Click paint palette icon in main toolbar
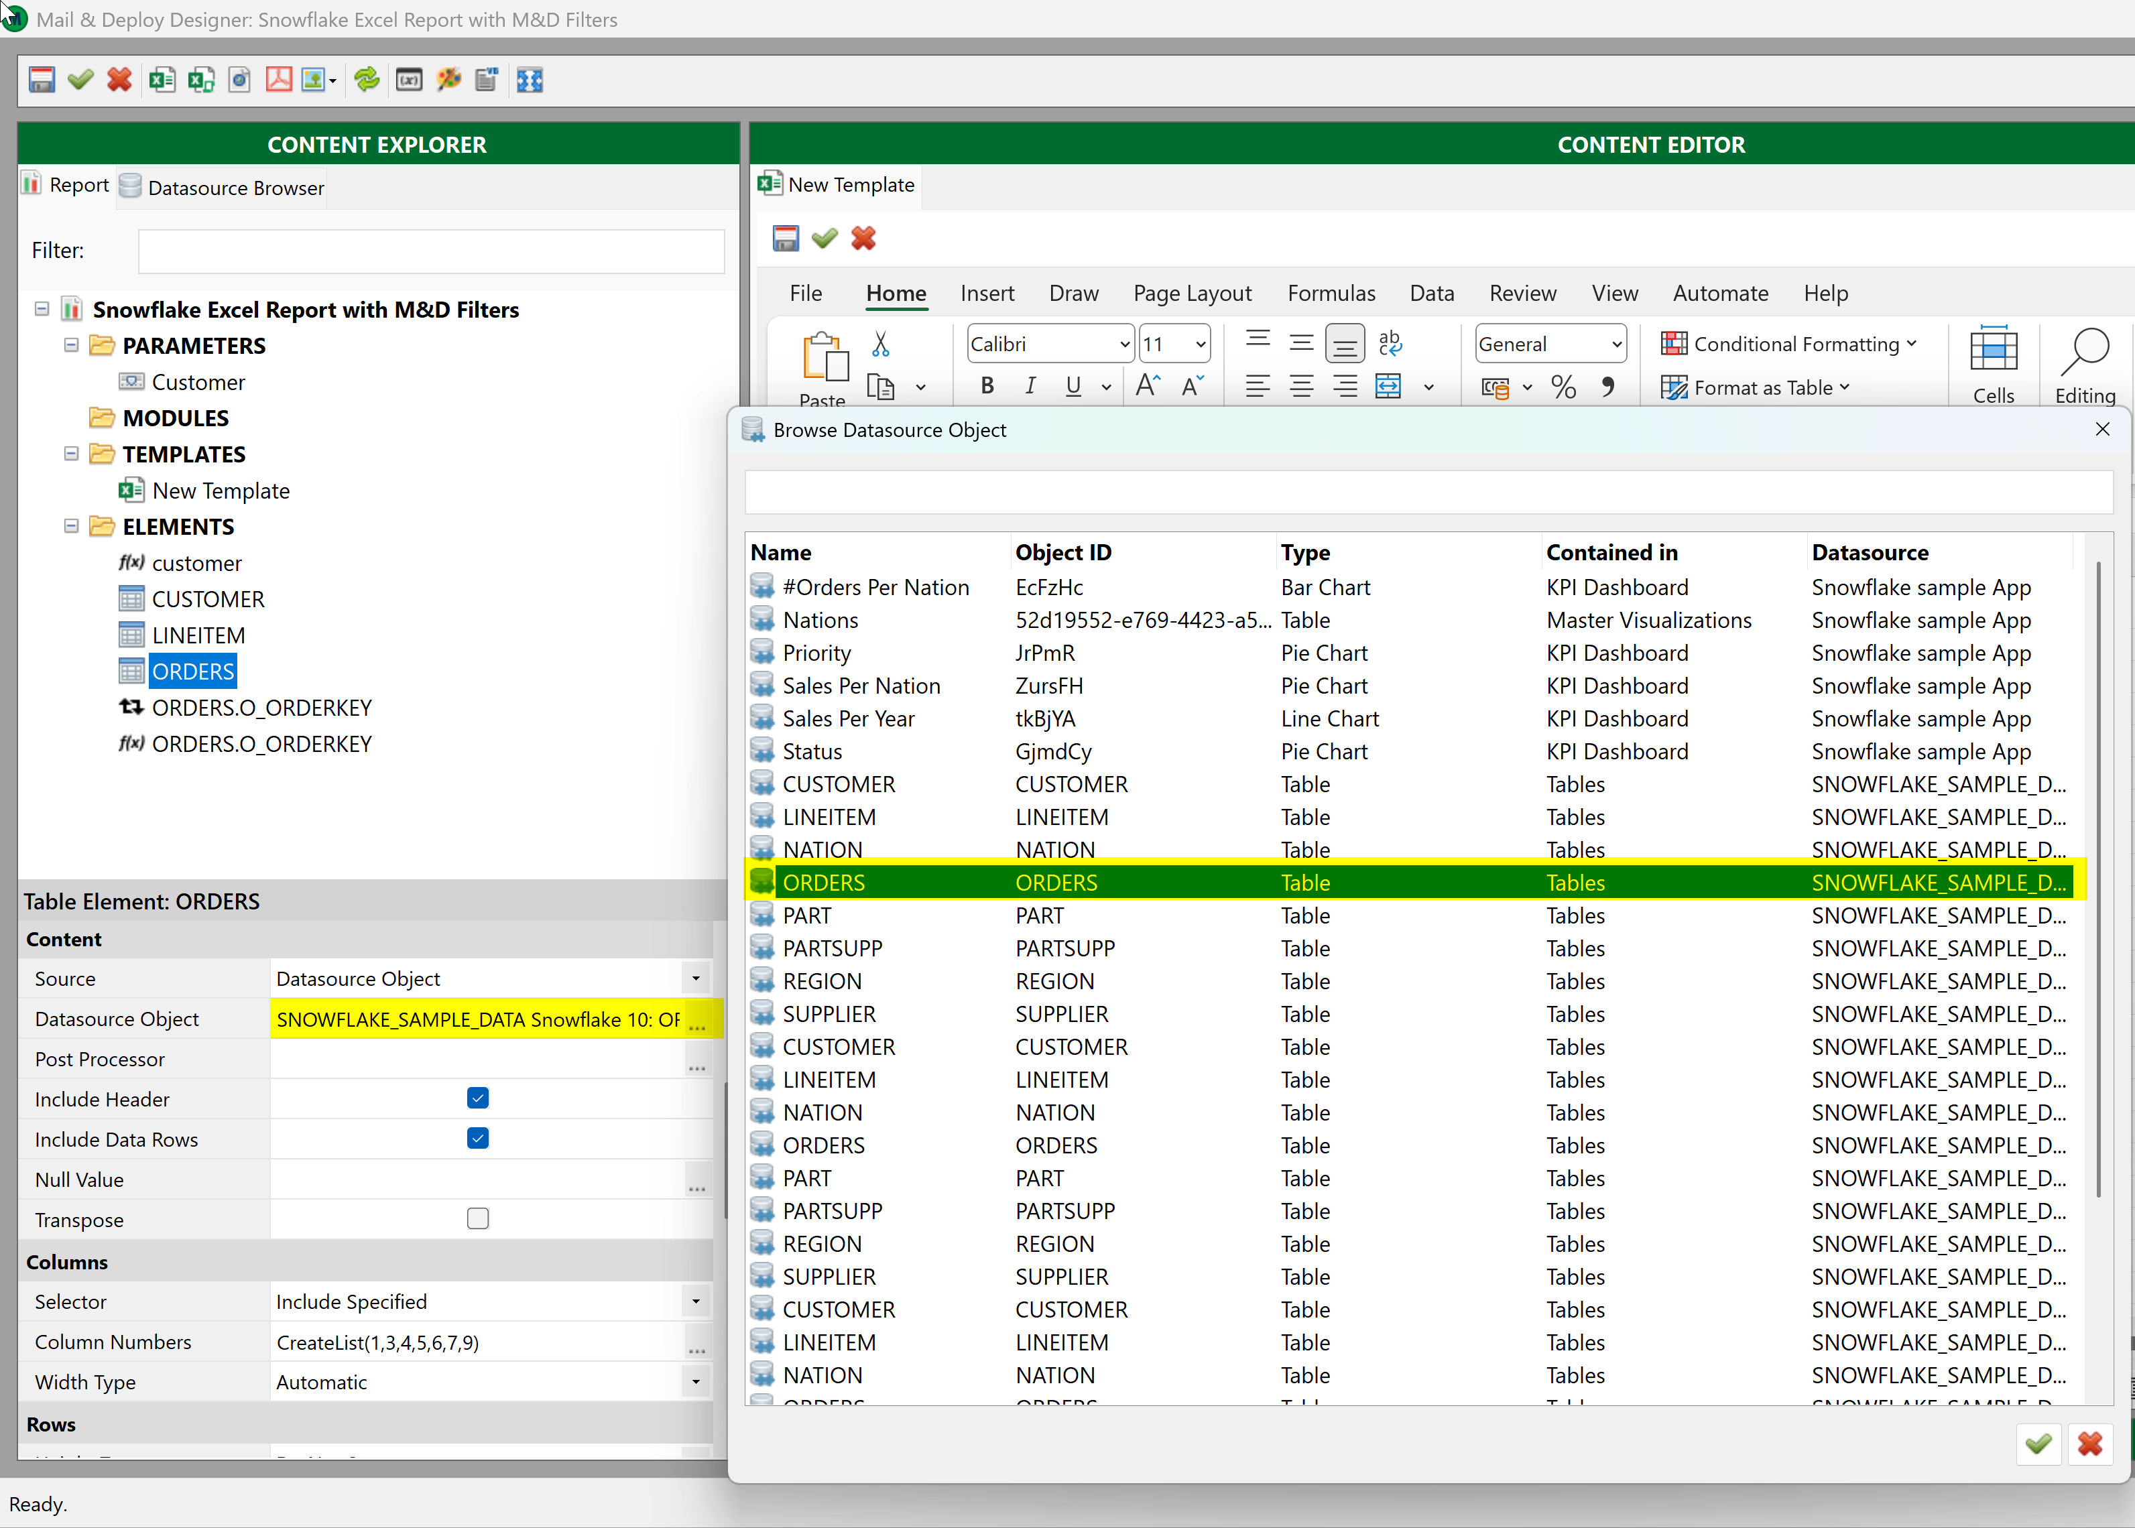 point(449,80)
